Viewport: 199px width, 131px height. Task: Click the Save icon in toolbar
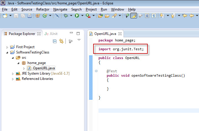pos(16,16)
